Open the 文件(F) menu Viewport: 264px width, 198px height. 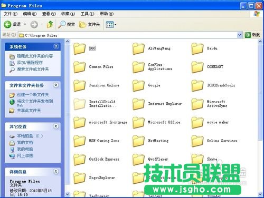click(11, 14)
